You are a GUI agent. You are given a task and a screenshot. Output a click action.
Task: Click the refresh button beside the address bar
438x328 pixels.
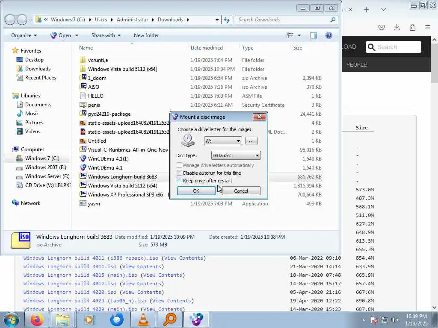tap(227, 20)
